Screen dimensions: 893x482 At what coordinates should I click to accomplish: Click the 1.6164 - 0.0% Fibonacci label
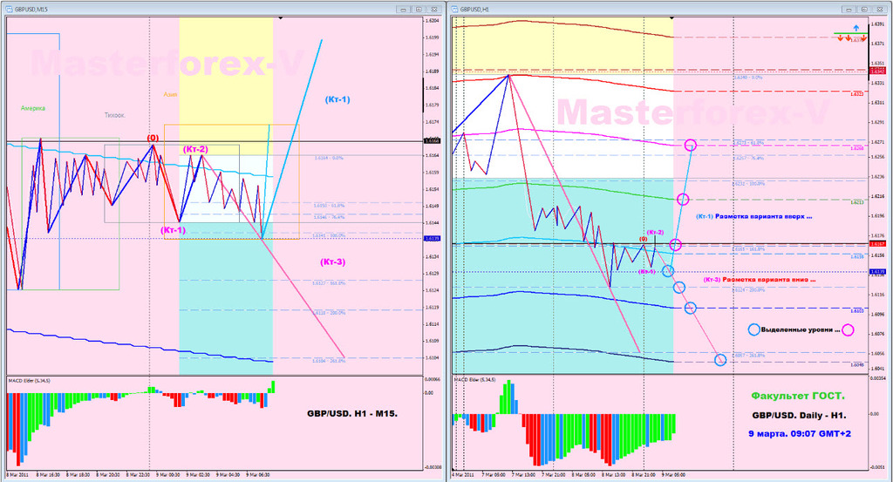(x=329, y=158)
